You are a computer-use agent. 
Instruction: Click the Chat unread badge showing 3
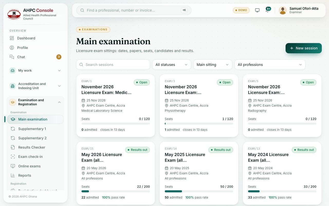pos(59,57)
